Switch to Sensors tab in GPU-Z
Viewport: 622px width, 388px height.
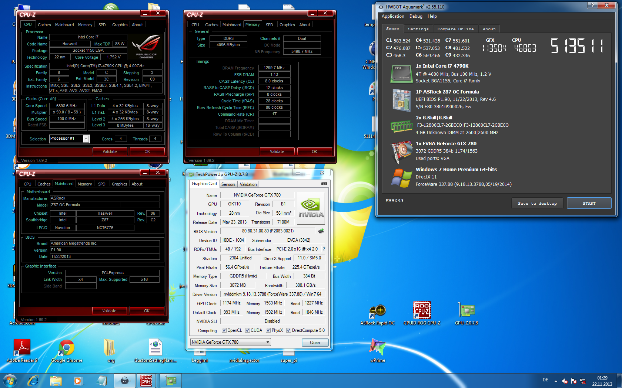point(228,184)
